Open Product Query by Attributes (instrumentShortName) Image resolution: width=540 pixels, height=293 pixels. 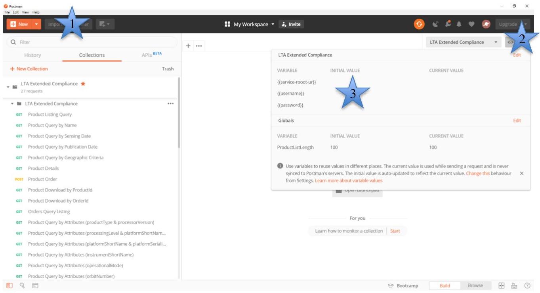tap(81, 255)
